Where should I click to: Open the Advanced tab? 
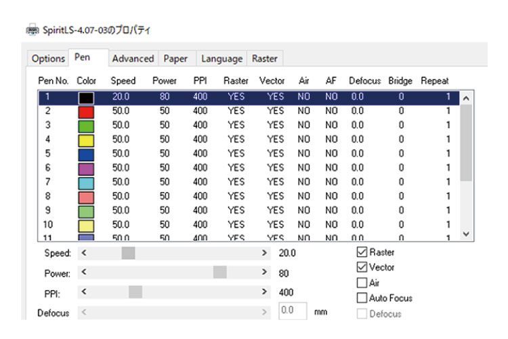pos(133,59)
